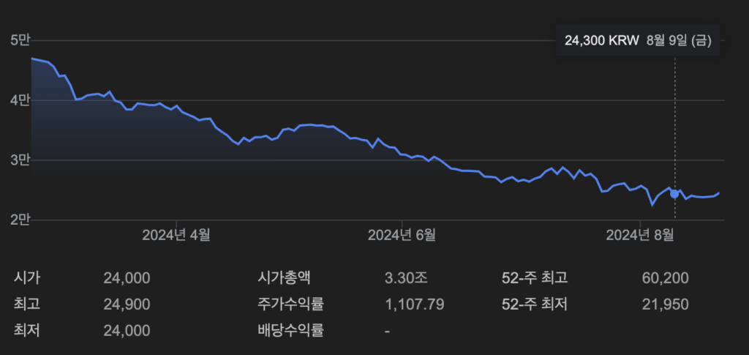The height and width of the screenshot is (355, 749).
Task: Click the 2만 y-axis label
Action: pos(20,220)
